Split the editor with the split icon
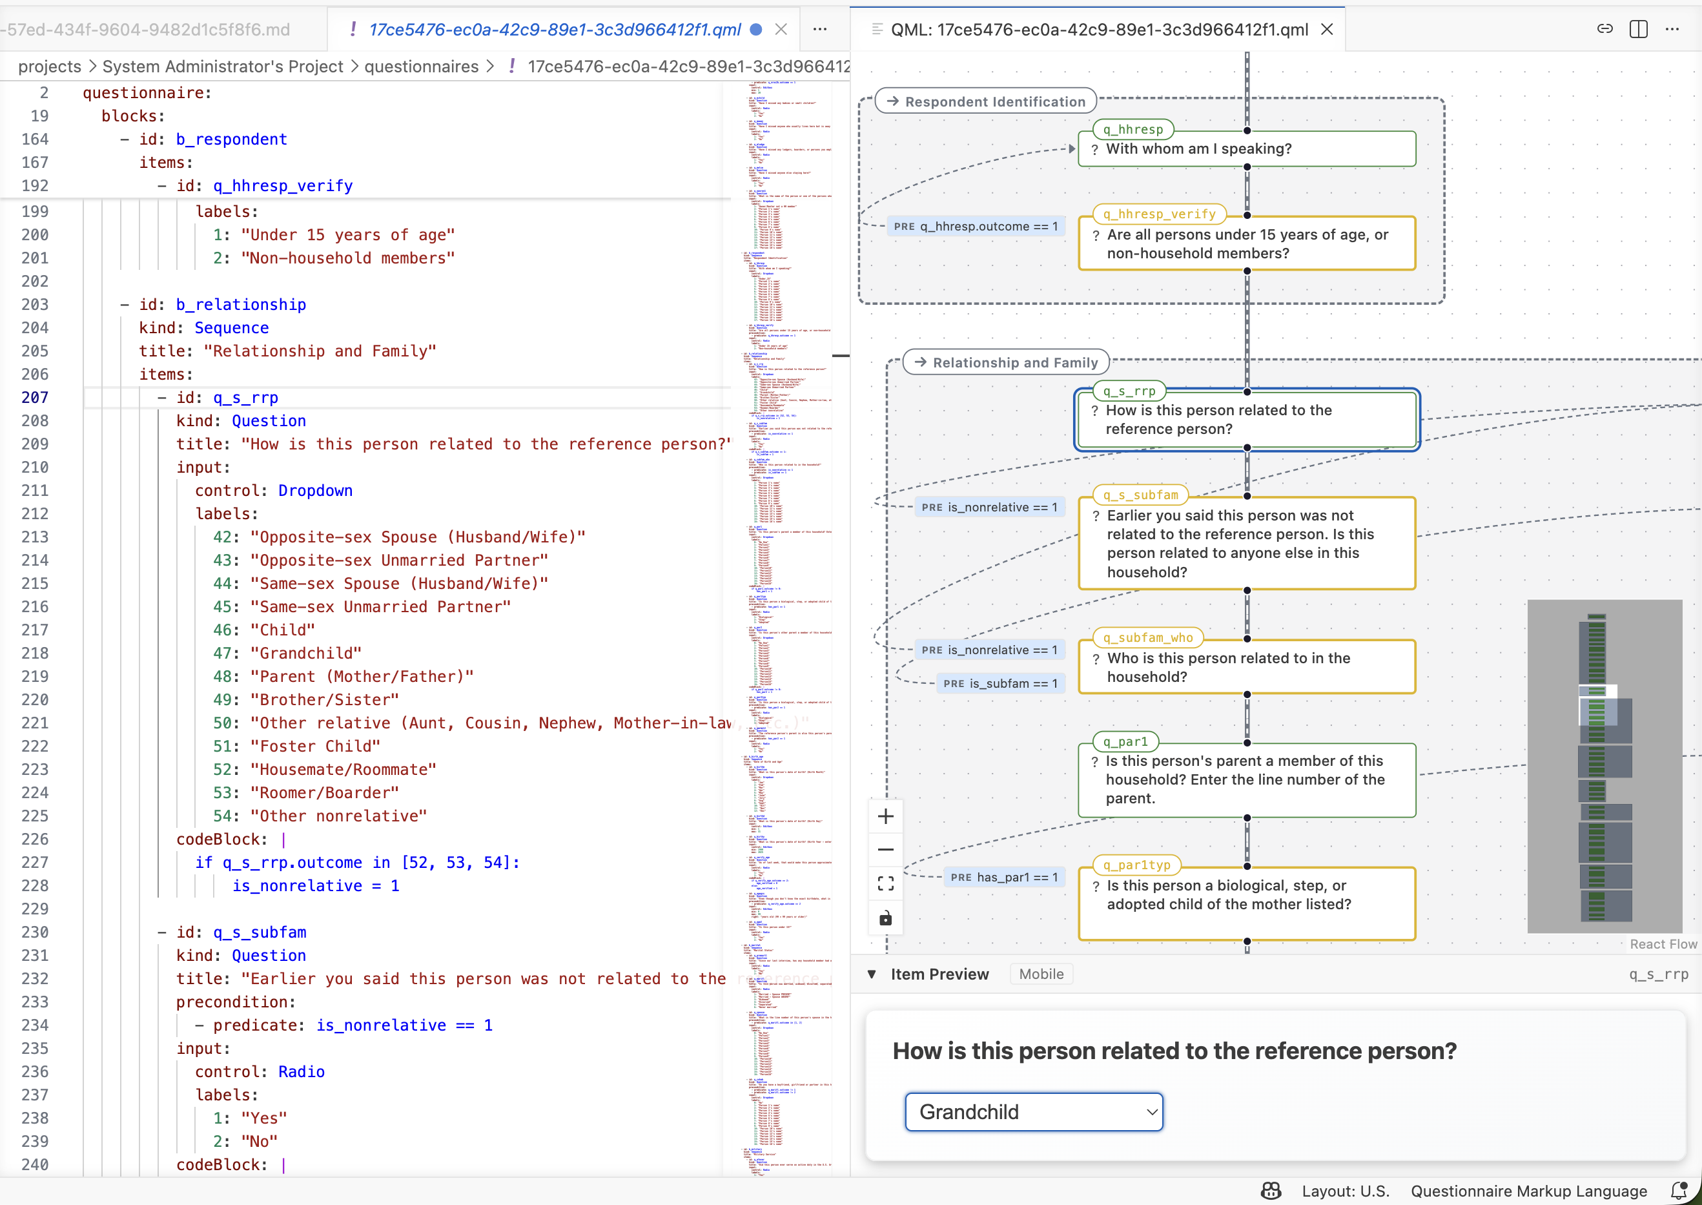The width and height of the screenshot is (1702, 1205). 1639,29
